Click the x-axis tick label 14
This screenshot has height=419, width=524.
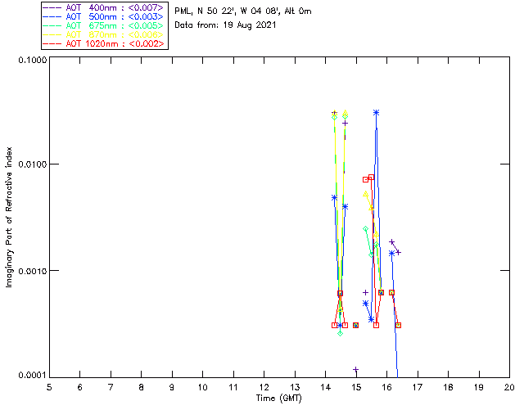click(x=326, y=387)
